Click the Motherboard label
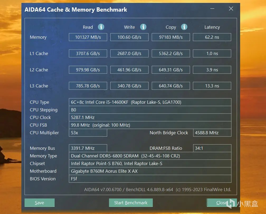This screenshot has height=214, width=266. (x=43, y=171)
